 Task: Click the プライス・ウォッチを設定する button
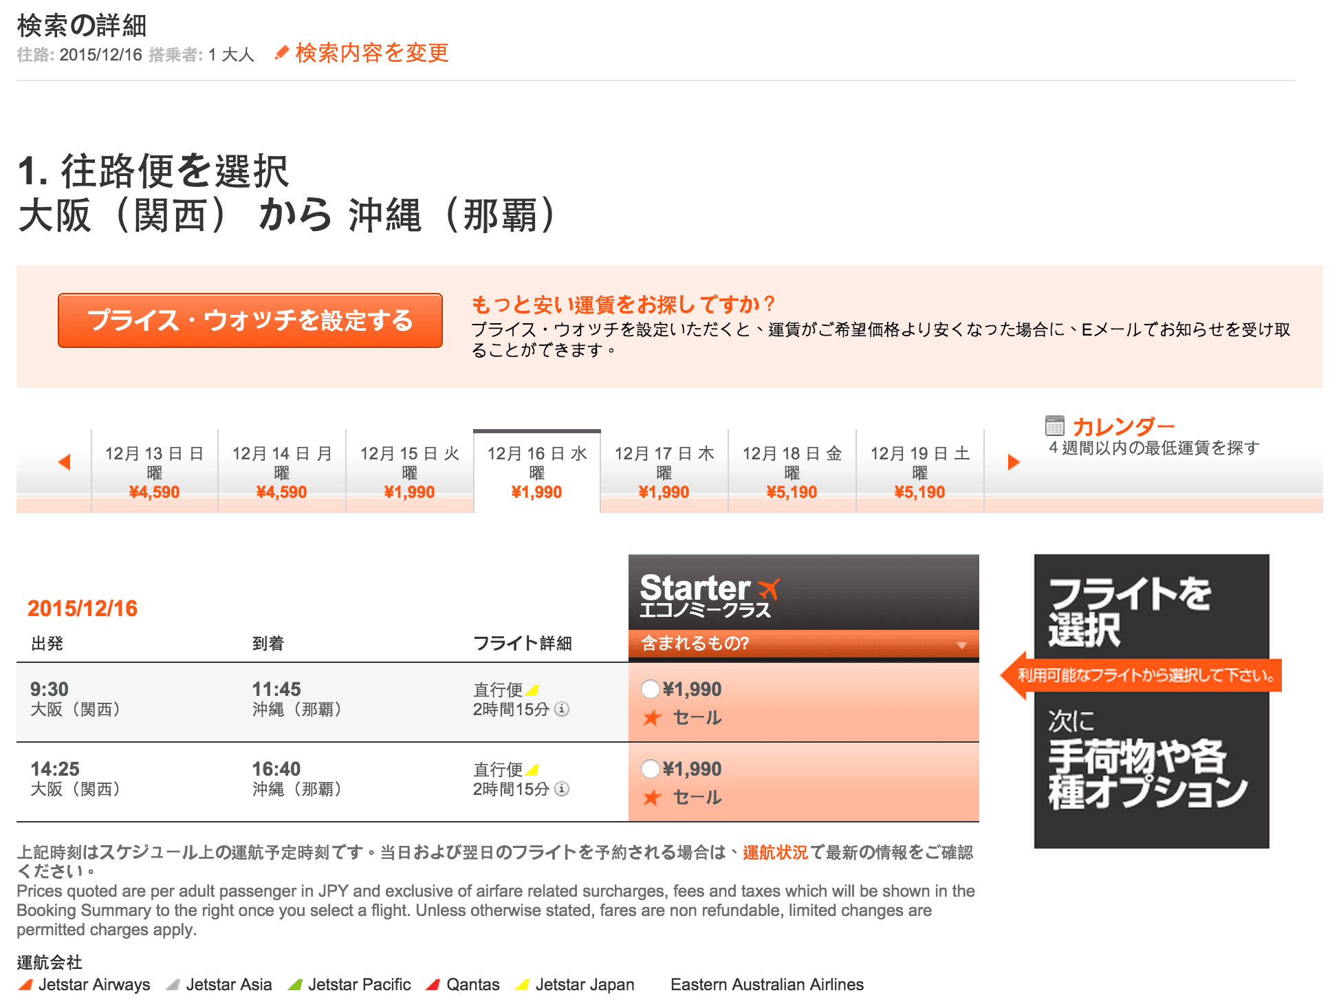(250, 320)
